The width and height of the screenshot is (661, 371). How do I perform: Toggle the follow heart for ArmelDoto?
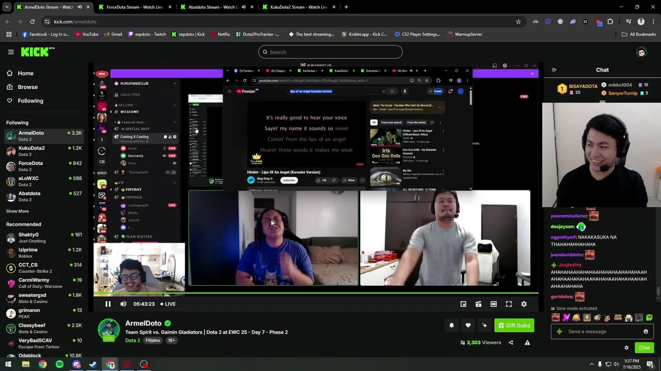468,326
